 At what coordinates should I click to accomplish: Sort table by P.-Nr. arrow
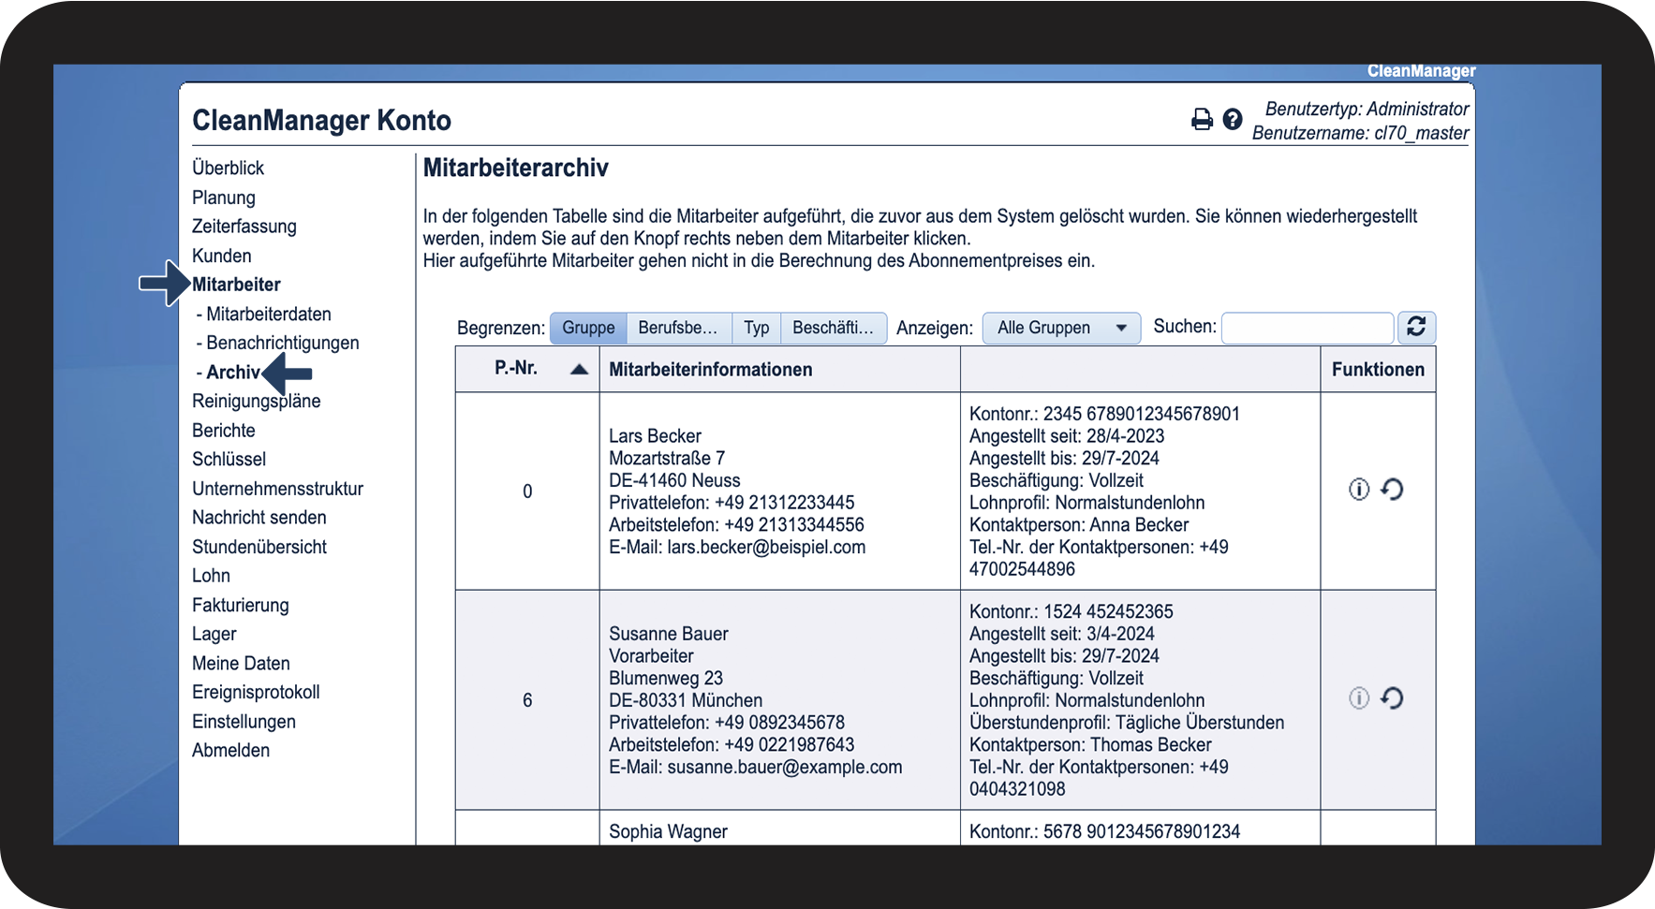(x=579, y=369)
